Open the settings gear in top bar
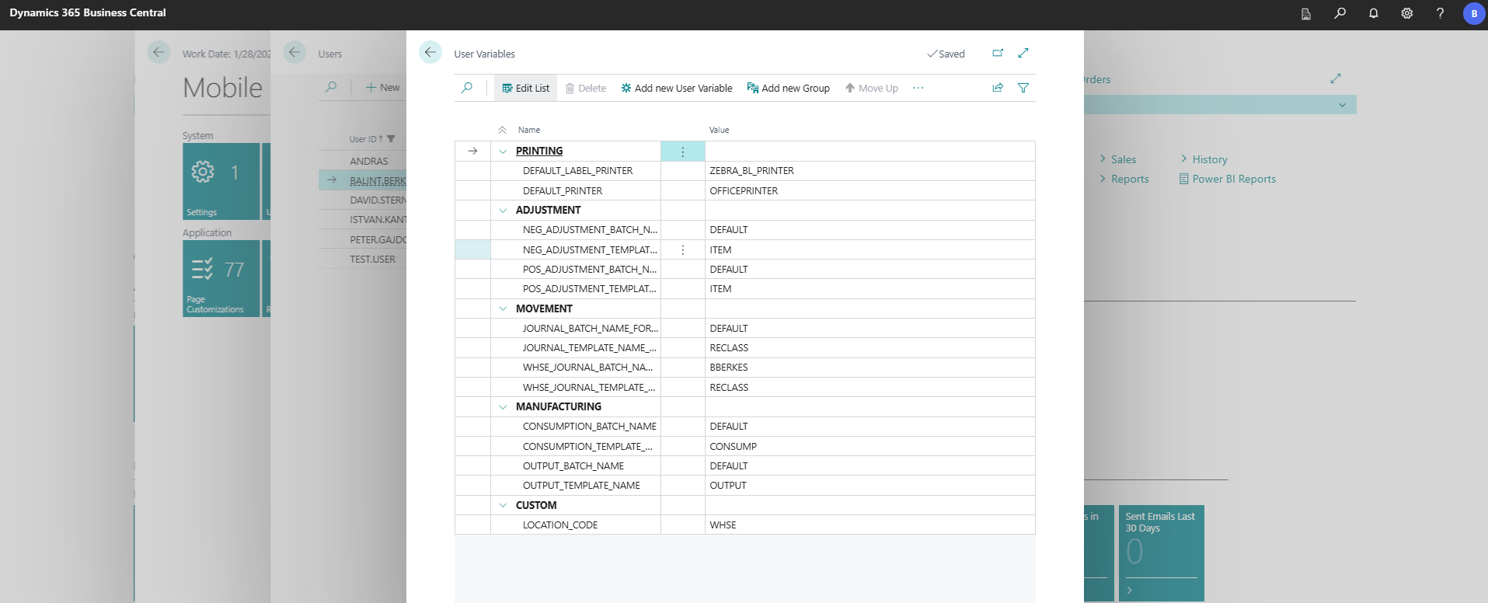 click(1407, 13)
